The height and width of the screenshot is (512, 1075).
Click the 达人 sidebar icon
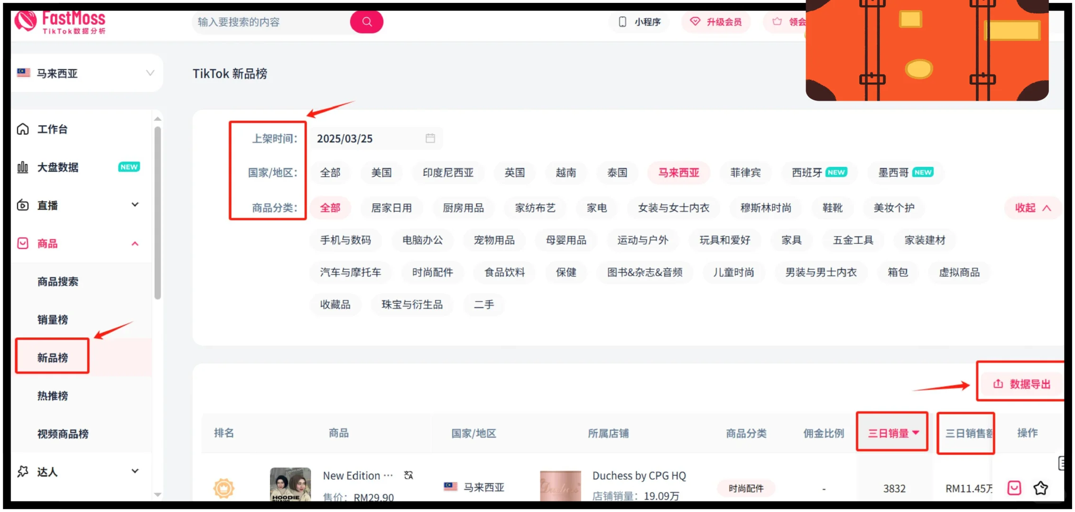23,471
